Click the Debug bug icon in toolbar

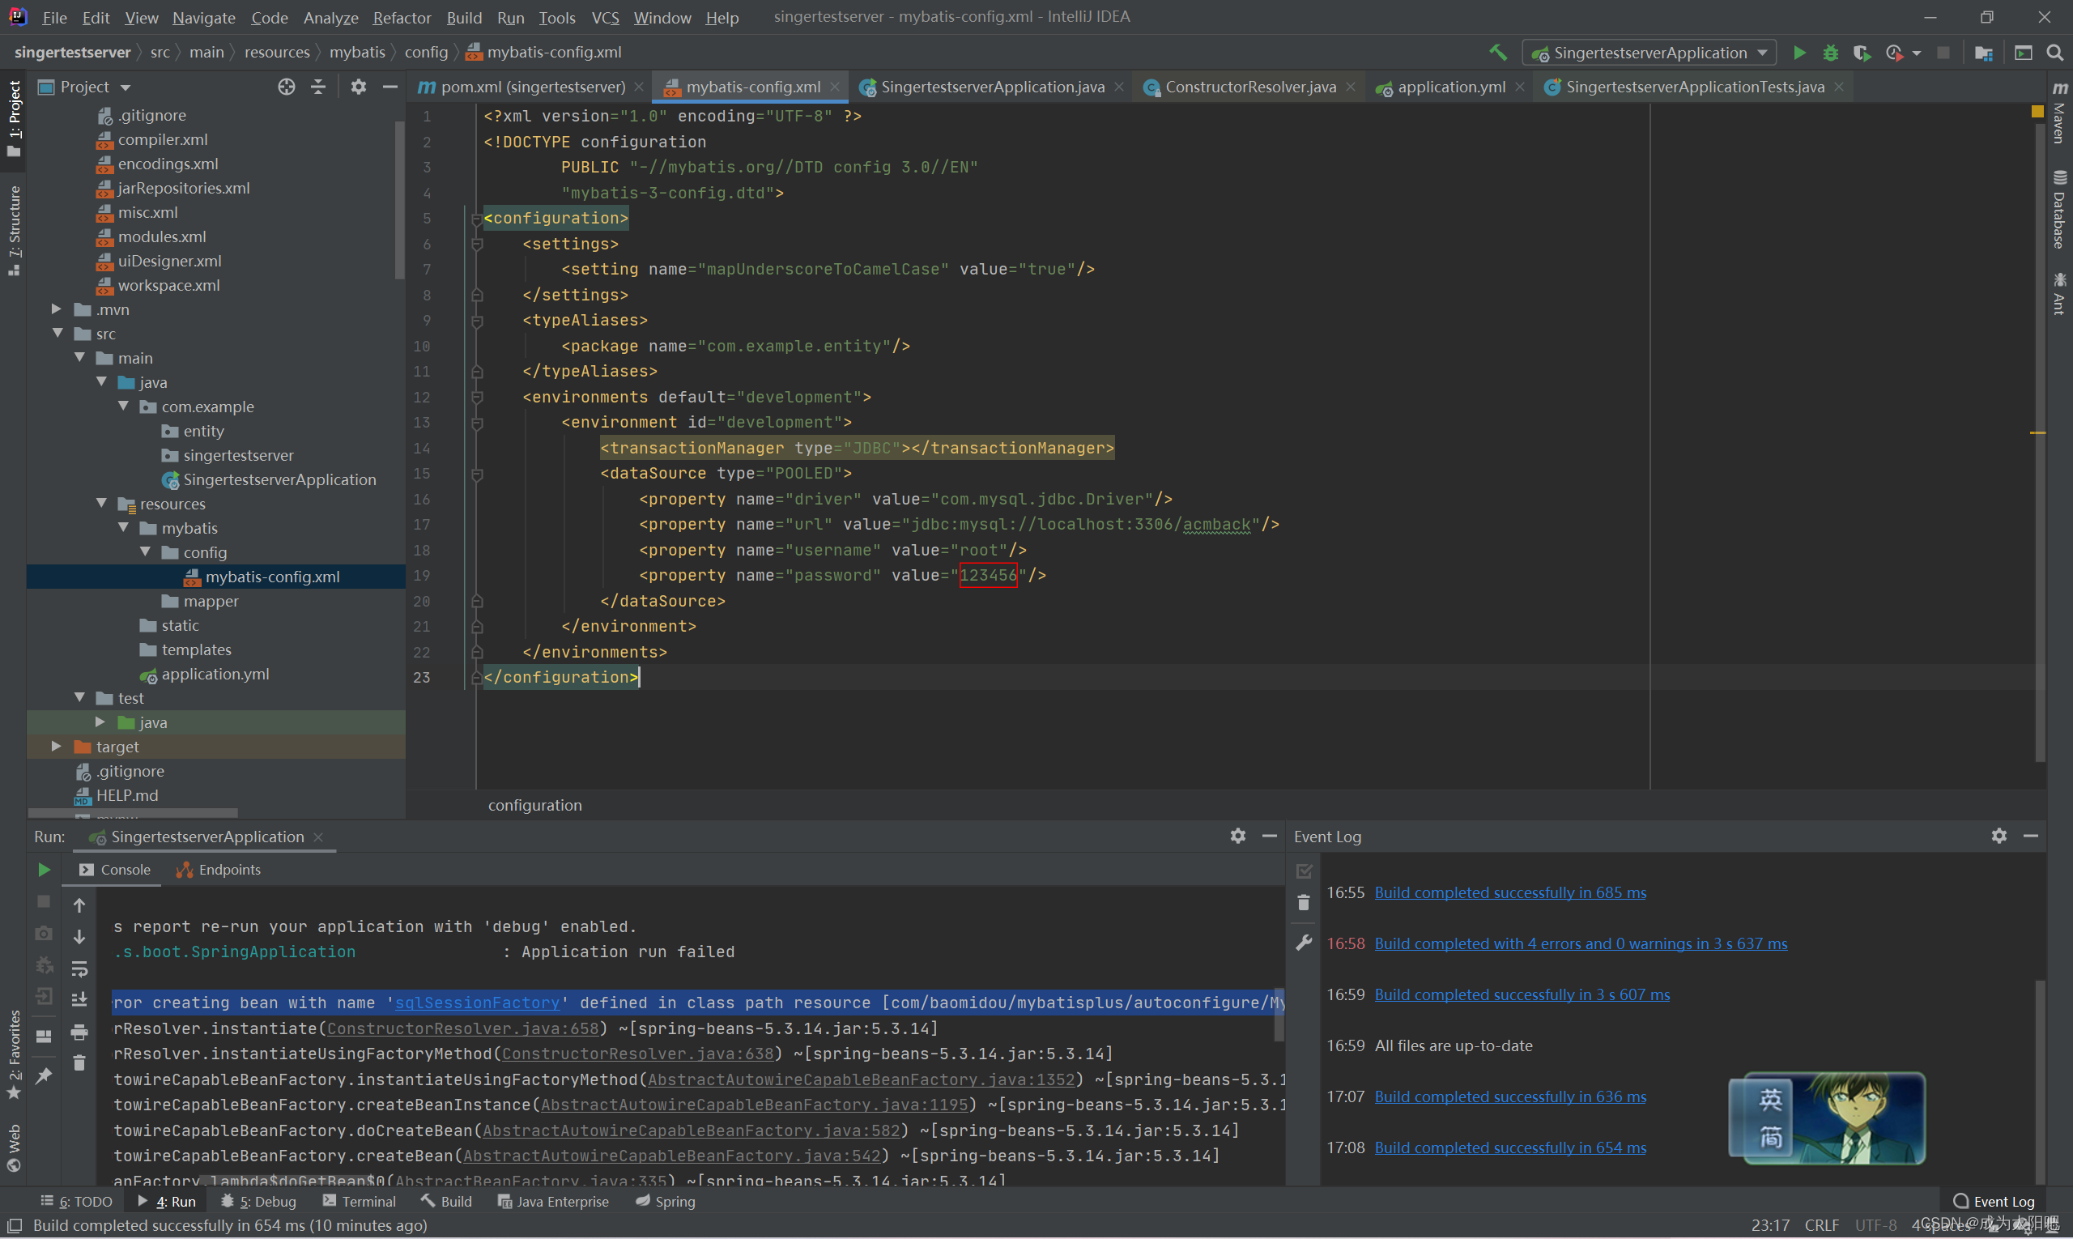1830,53
